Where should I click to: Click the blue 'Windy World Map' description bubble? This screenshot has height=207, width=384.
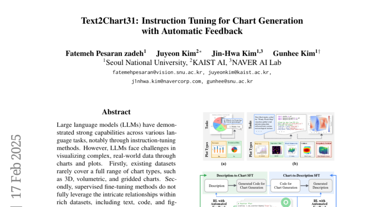264,124
